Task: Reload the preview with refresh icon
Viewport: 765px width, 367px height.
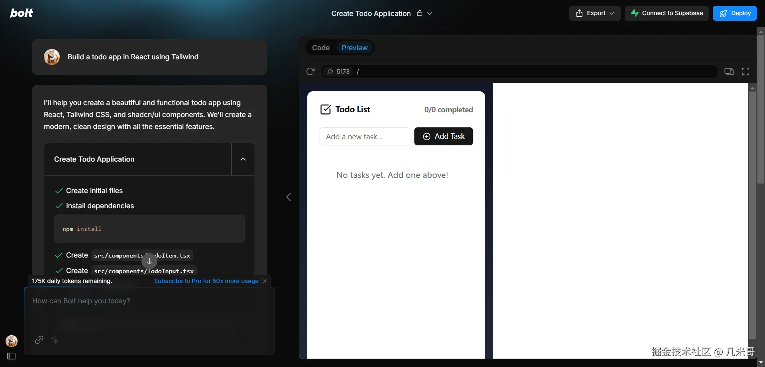Action: [x=310, y=71]
